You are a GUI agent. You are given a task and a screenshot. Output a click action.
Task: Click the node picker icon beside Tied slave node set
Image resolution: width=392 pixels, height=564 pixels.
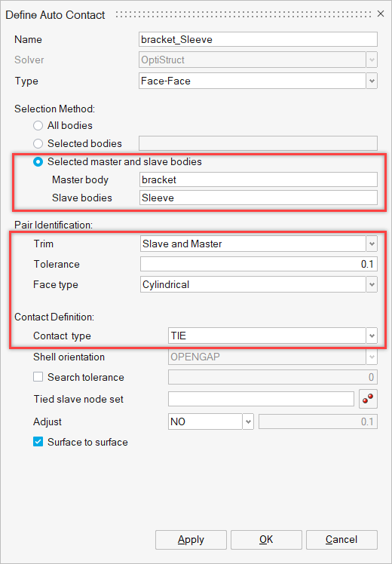point(368,399)
